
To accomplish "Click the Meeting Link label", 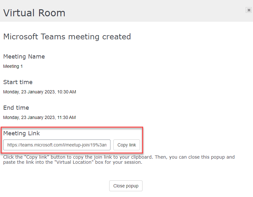I will click(x=21, y=133).
